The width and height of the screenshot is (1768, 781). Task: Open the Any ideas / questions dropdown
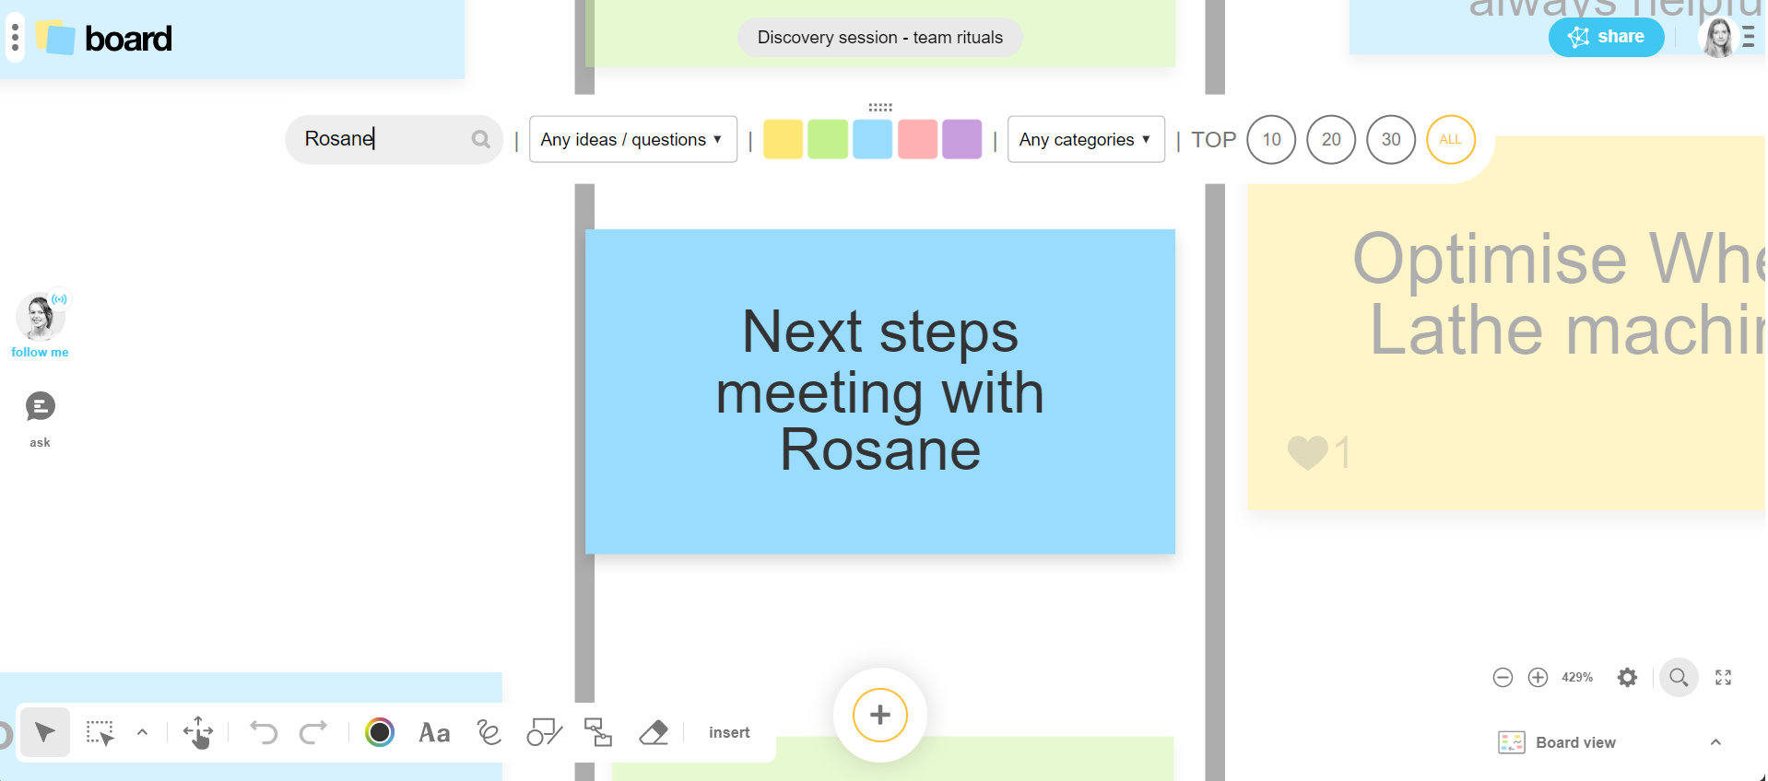pyautogui.click(x=632, y=140)
